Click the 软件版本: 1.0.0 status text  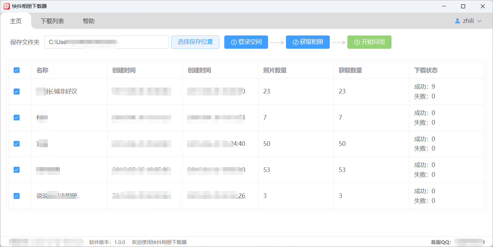pyautogui.click(x=107, y=242)
